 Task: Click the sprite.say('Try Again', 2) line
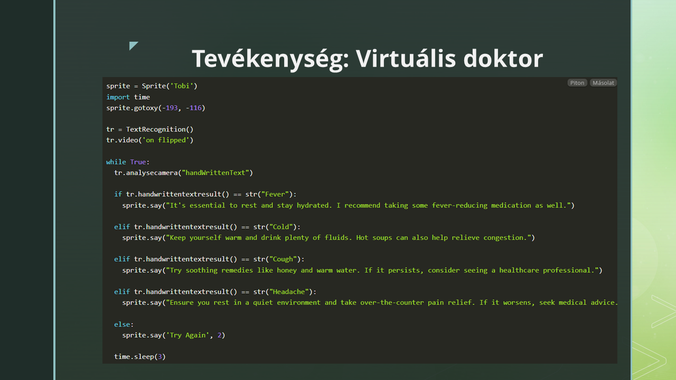pyautogui.click(x=173, y=335)
